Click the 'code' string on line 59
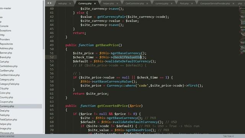The image size is (245, 138). pos(143,85)
